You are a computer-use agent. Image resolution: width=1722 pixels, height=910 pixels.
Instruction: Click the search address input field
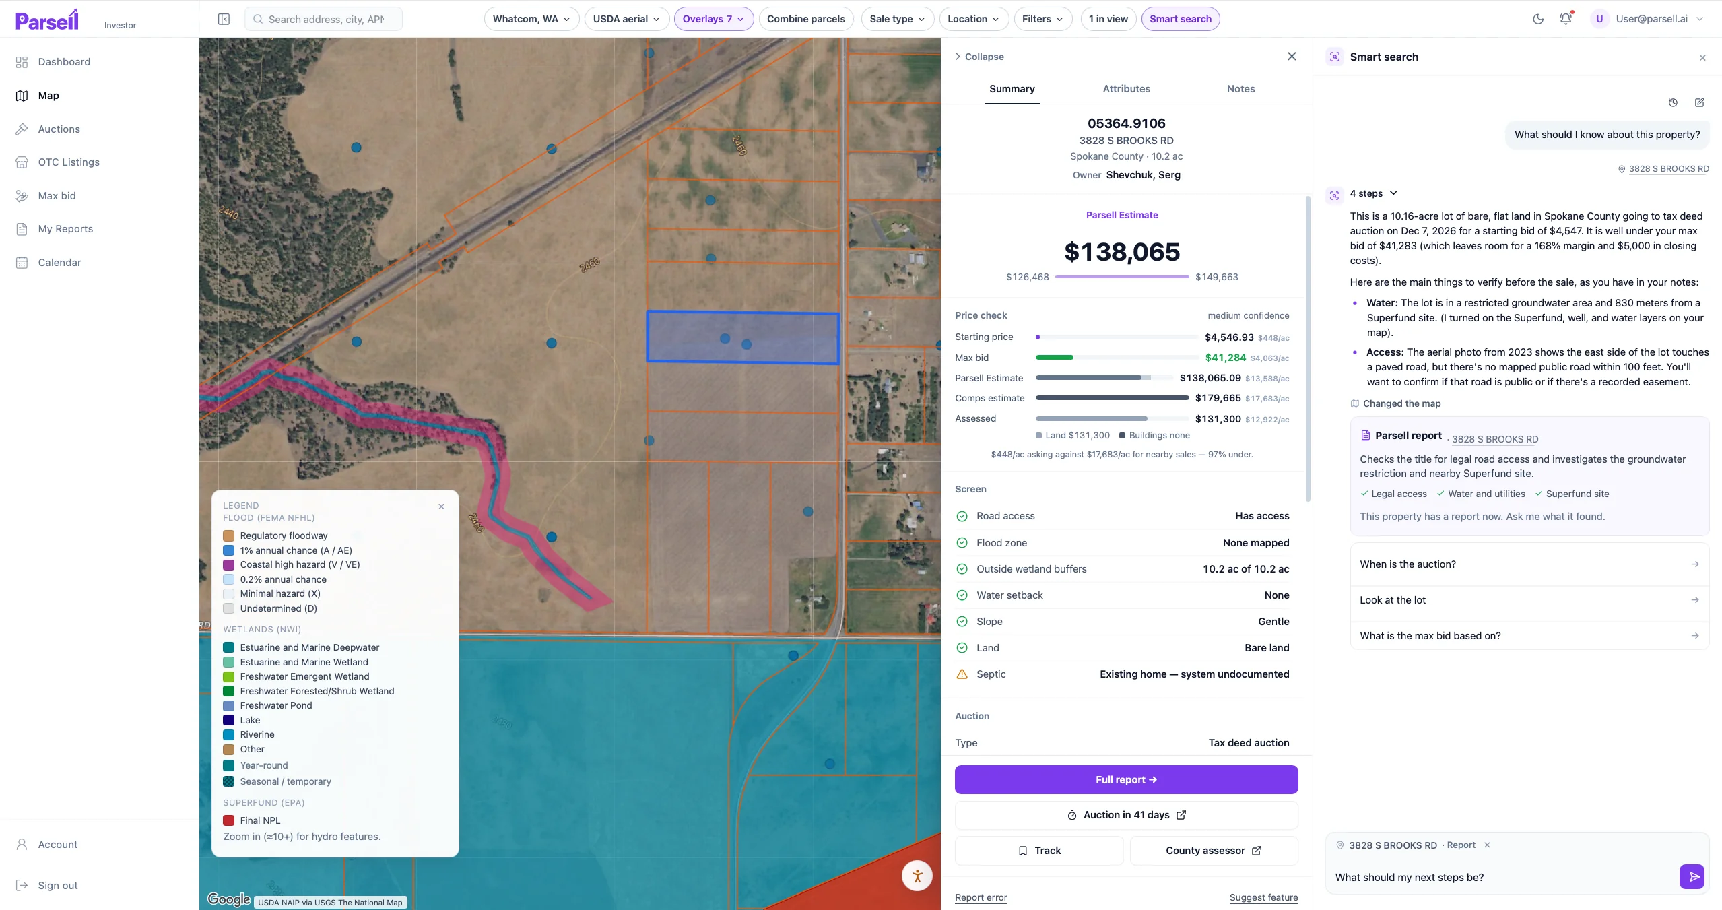(323, 19)
